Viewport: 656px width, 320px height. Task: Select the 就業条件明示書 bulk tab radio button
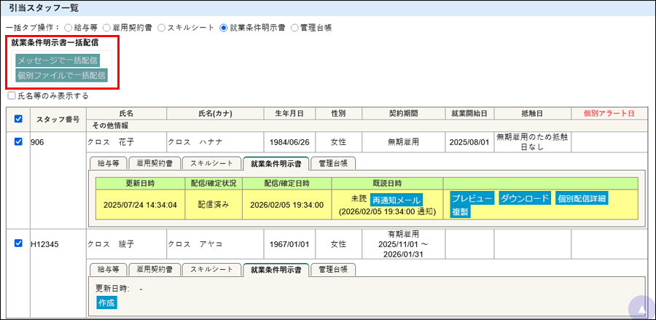[224, 28]
